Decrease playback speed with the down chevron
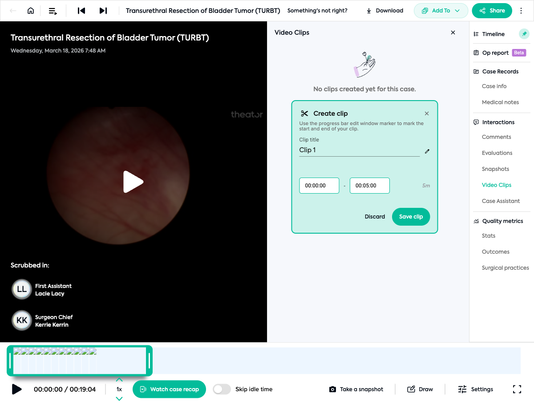534x409 pixels. [119, 399]
